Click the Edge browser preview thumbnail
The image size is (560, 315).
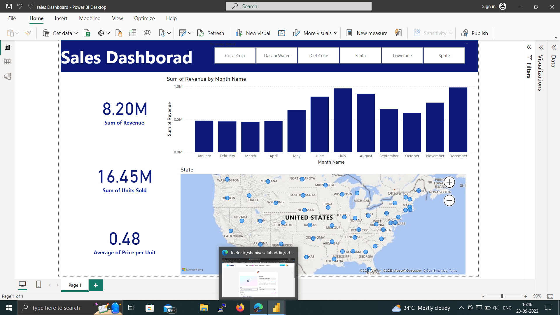point(258,277)
